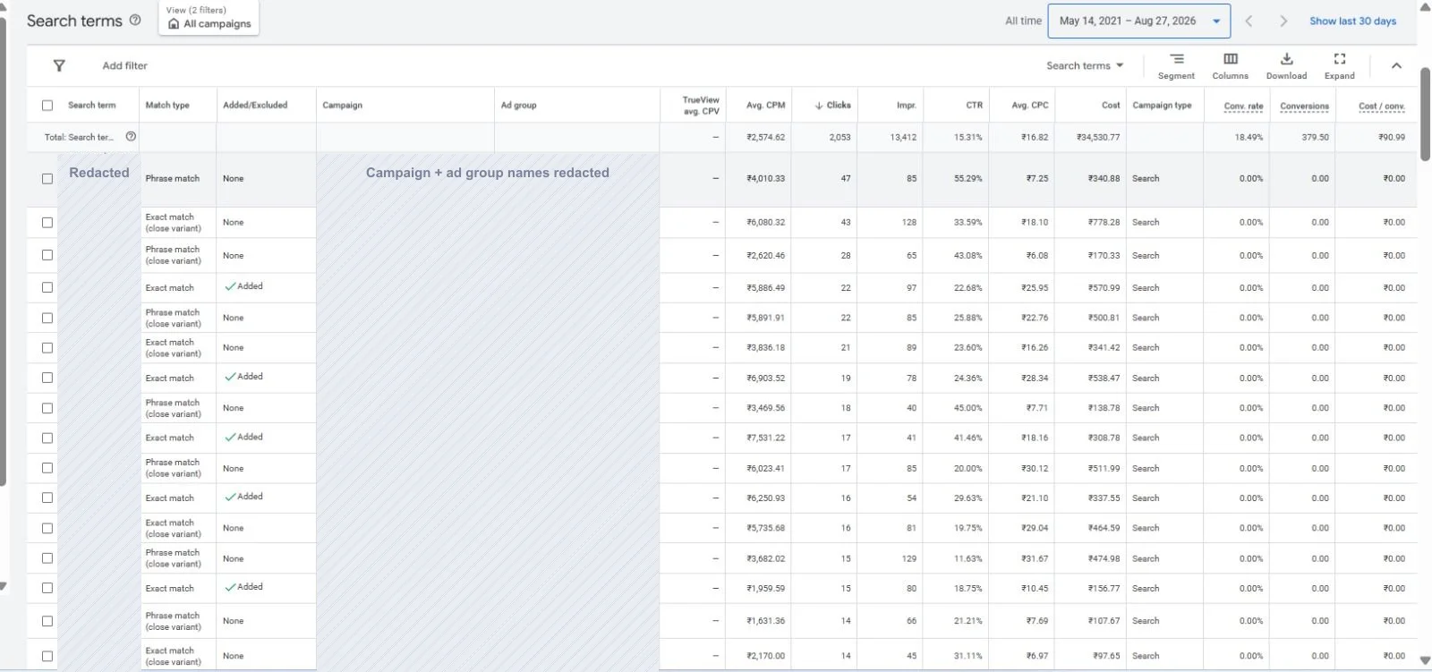Select row checkbox with cost ₹308.78

47,438
